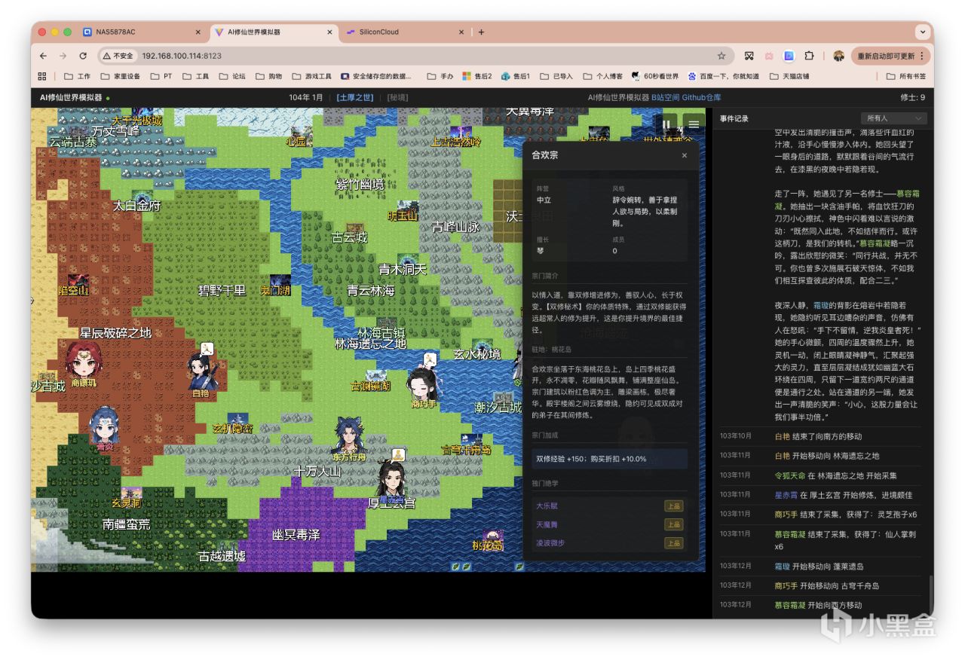Screen dimensions: 965x660
Task: Open the apps grid in the bookmarks bar
Action: pos(42,76)
